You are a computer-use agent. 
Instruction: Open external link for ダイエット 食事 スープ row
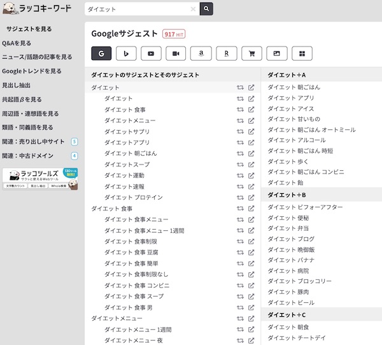point(251,296)
